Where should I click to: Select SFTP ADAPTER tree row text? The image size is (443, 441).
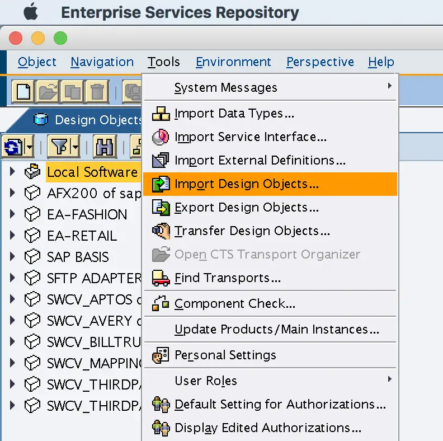pos(95,279)
